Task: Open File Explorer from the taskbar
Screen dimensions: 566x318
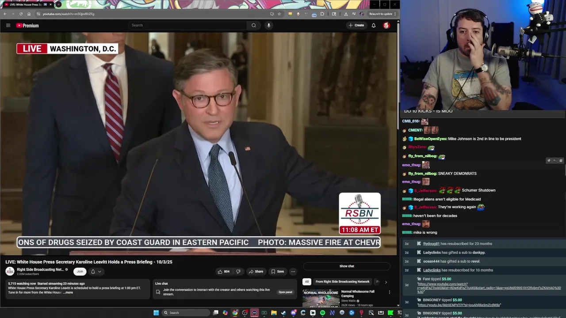Action: (274, 313)
